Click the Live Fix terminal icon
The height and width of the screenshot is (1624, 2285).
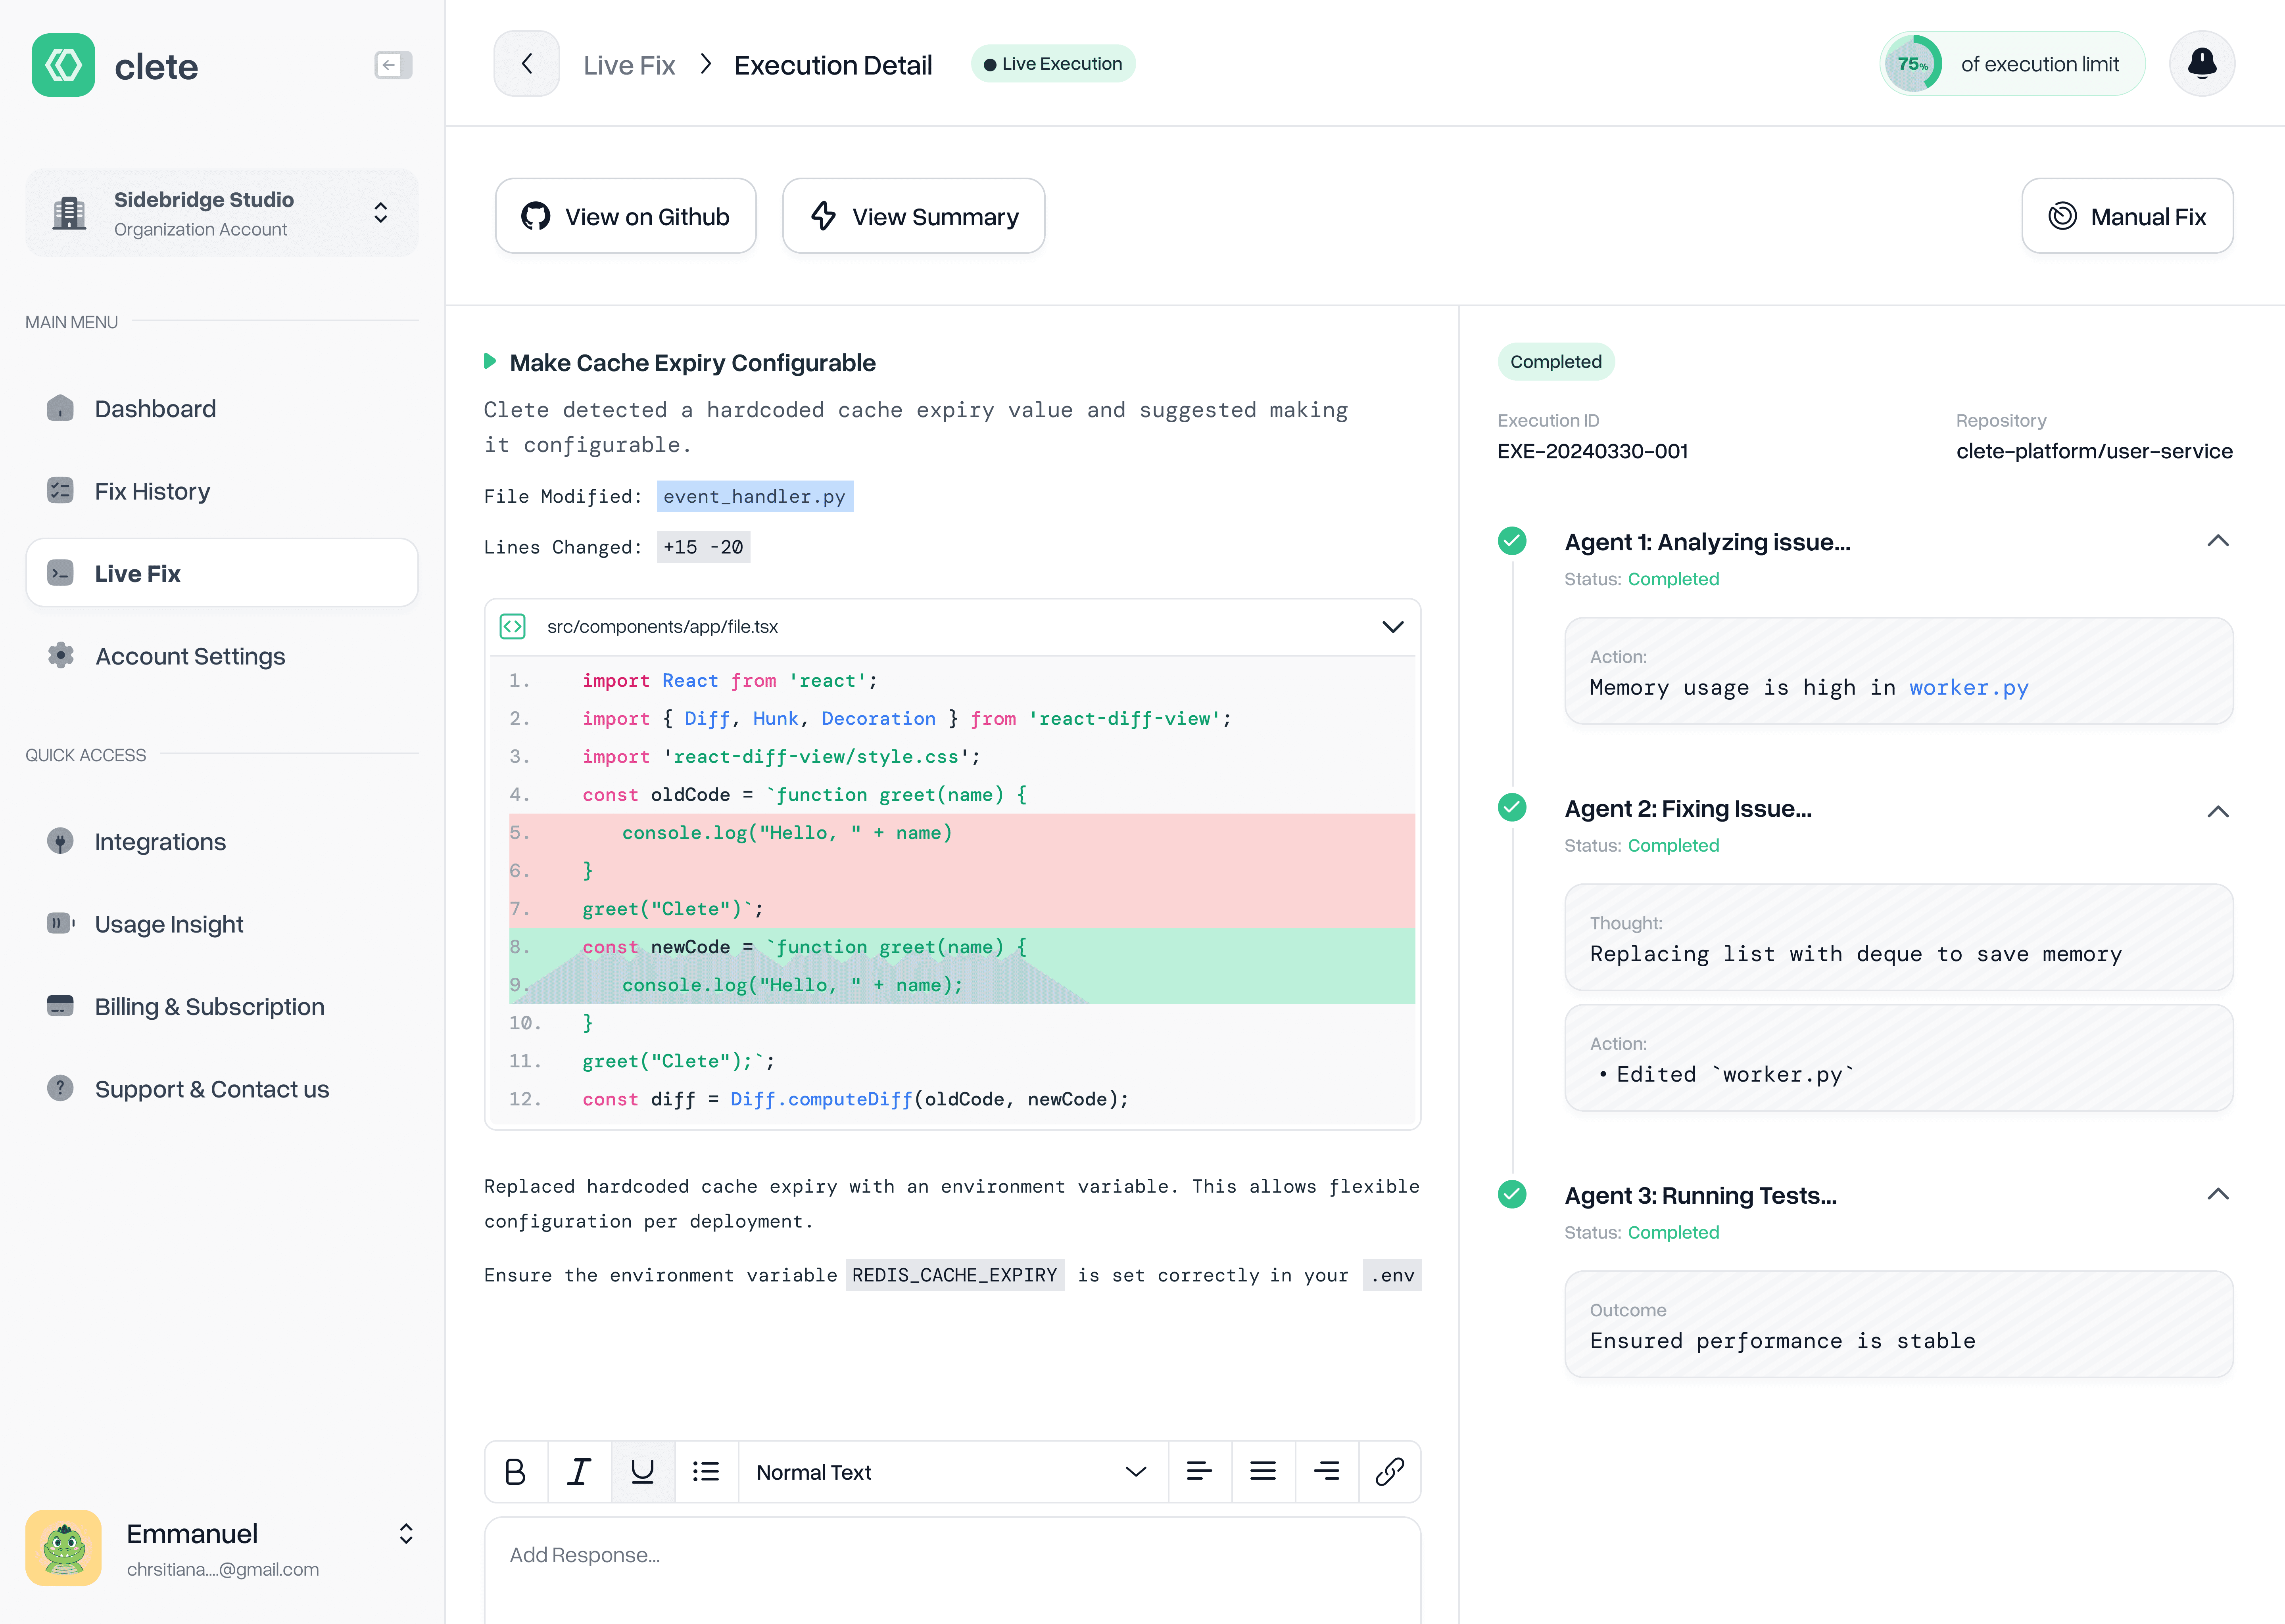[x=60, y=573]
